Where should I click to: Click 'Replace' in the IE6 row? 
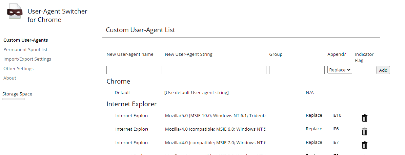tap(314, 129)
